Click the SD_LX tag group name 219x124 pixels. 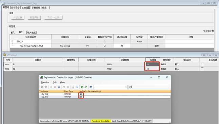(20, 41)
